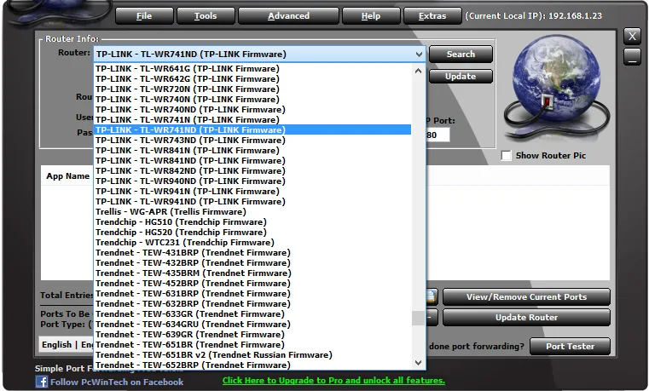Select Trendnet - TEW-639GR entry
The image size is (649, 391).
click(252, 335)
